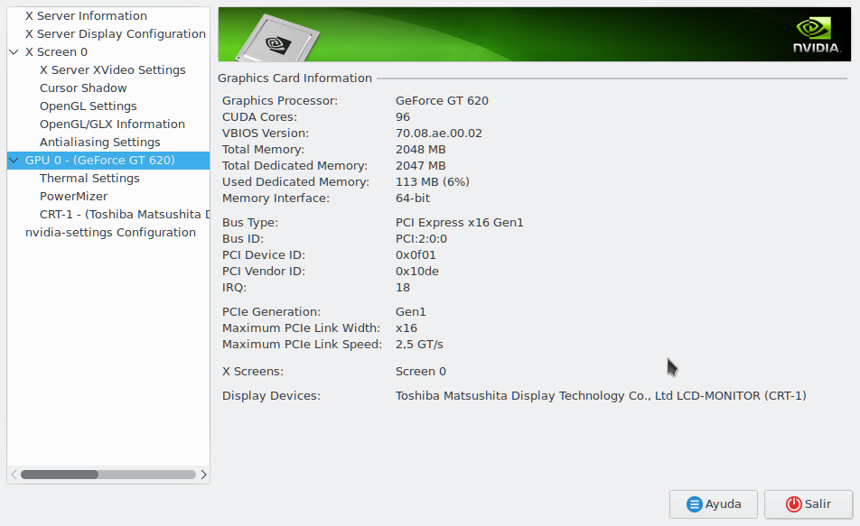Click the NVIDIA logo in banner
Screen dimensions: 860x526
click(816, 34)
